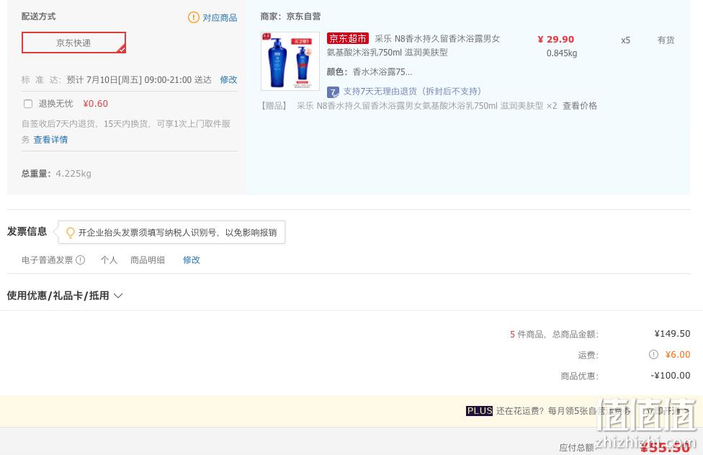Open 查看详情 for the return service
Screen dimensions: 703x455
[x=50, y=140]
